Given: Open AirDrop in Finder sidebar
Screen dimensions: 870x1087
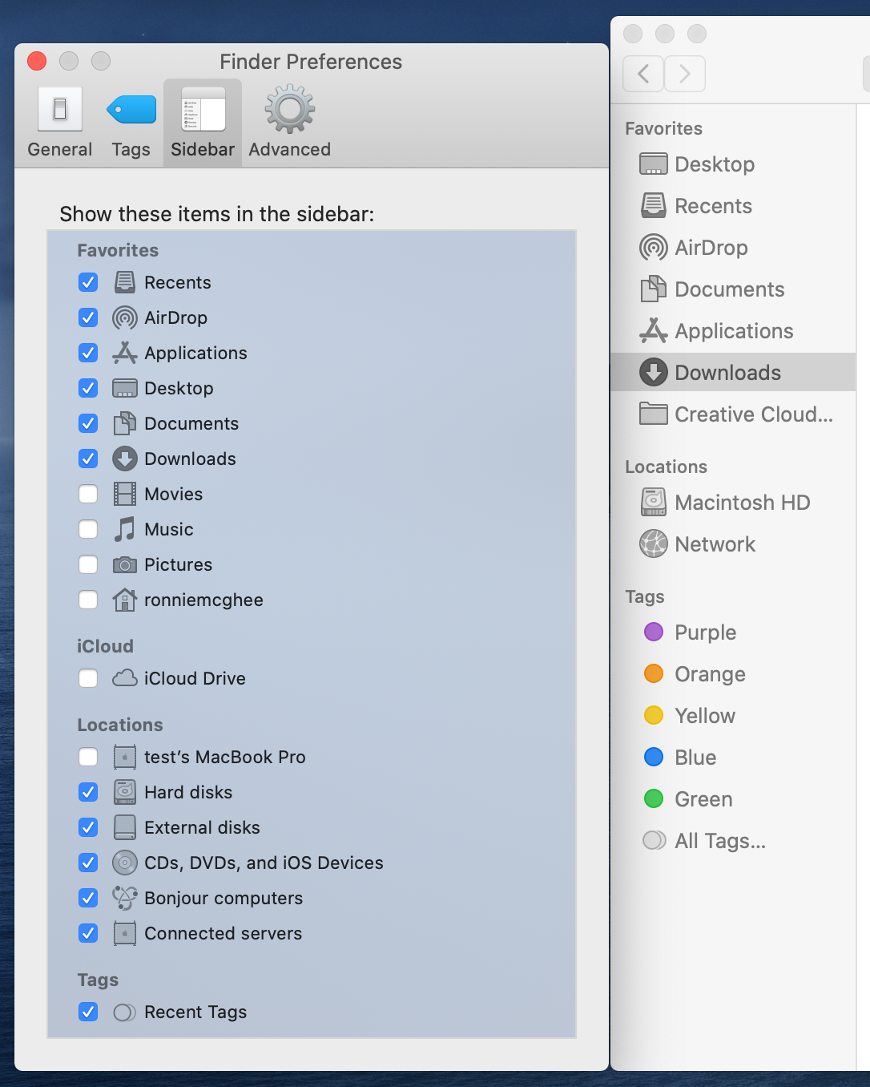Looking at the screenshot, I should coord(733,248).
